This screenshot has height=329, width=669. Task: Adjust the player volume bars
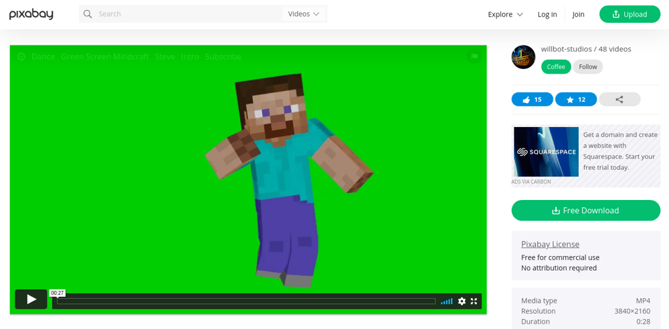447,302
